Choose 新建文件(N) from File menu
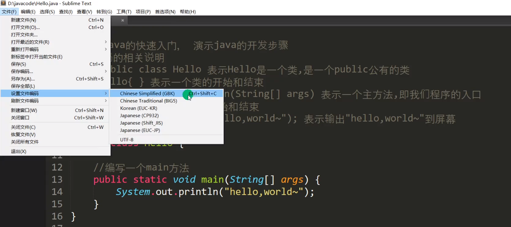This screenshot has width=511, height=227. [55, 20]
